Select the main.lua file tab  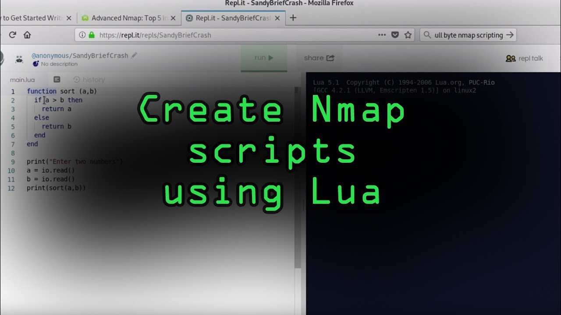pos(22,80)
